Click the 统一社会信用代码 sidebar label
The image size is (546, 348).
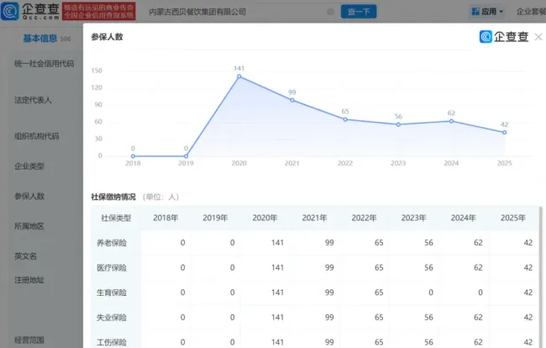pyautogui.click(x=44, y=63)
